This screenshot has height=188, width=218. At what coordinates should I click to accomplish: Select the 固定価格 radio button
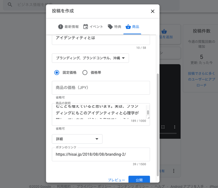point(57,73)
